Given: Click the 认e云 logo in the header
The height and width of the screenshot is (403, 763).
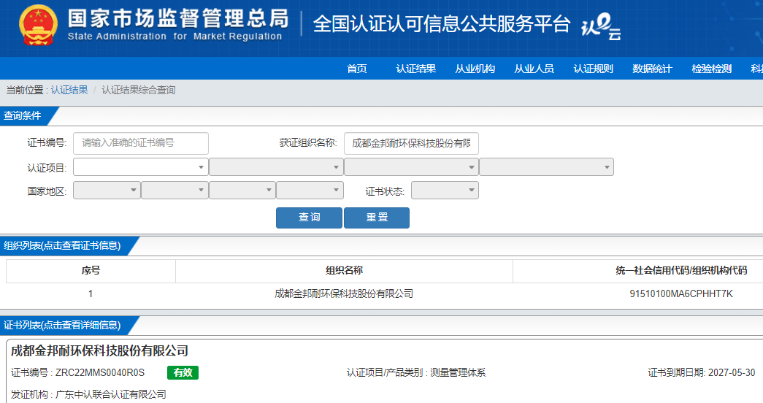Looking at the screenshot, I should pyautogui.click(x=601, y=27).
